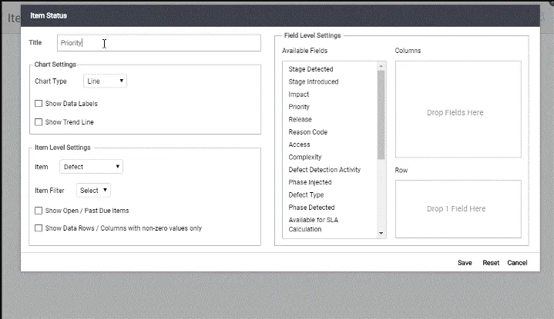Enable the Show Data Labels checkbox
This screenshot has height=319, width=554.
point(39,104)
